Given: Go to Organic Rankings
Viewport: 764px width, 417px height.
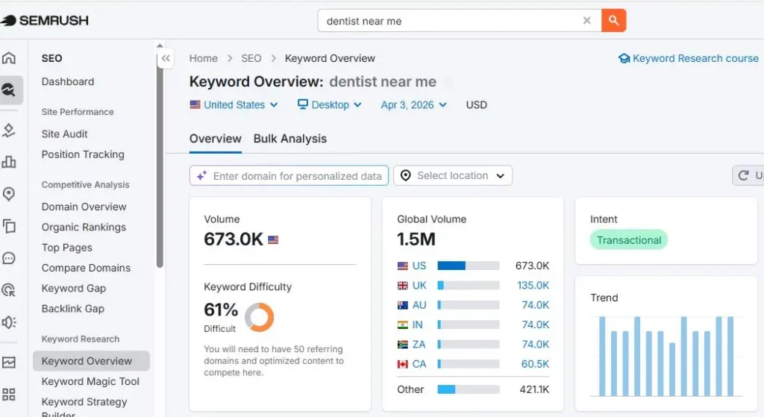Looking at the screenshot, I should (84, 228).
